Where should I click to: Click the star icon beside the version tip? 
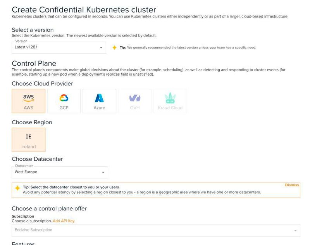(x=114, y=47)
